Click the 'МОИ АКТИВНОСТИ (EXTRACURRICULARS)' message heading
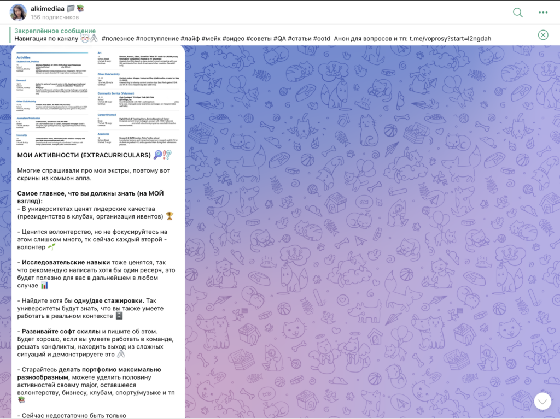The width and height of the screenshot is (560, 419). click(84, 155)
